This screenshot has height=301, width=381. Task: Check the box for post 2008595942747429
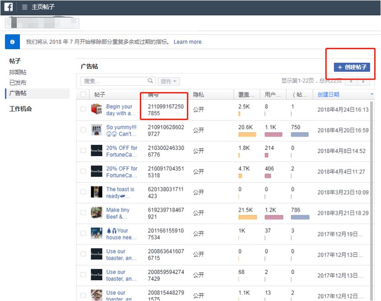coord(83,274)
